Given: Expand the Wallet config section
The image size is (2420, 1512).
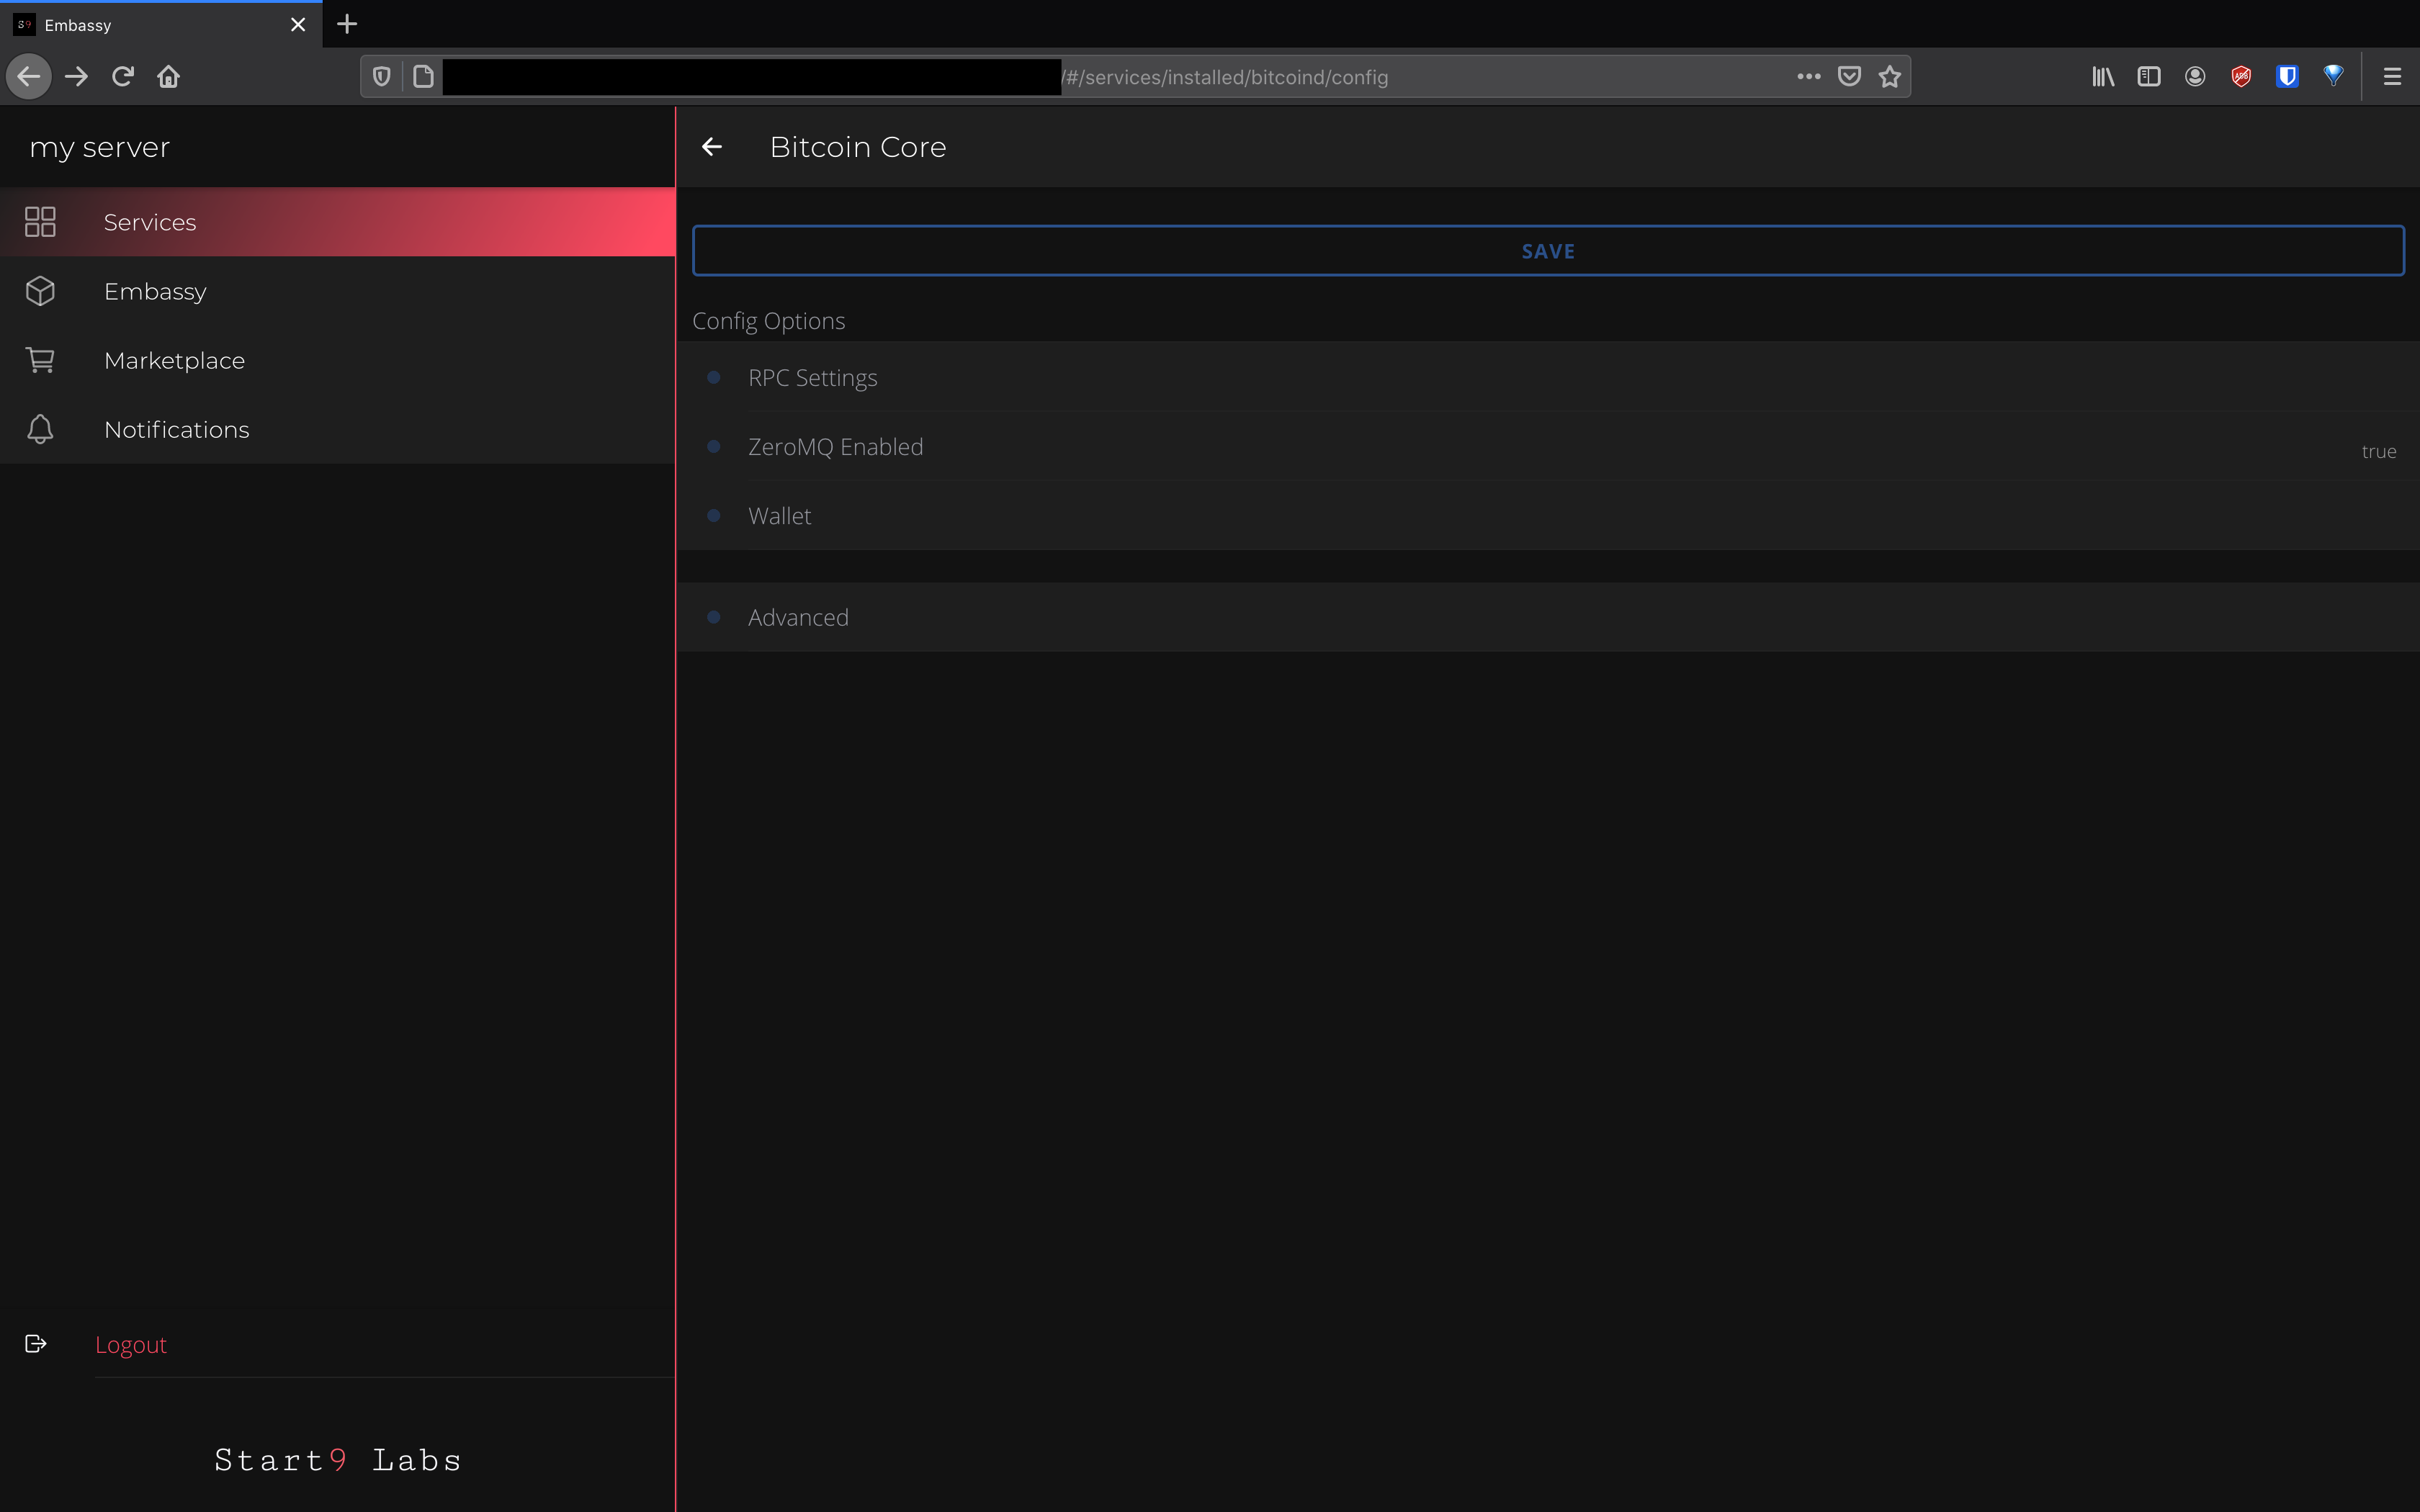Looking at the screenshot, I should click(780, 516).
